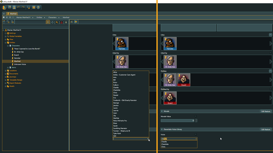Click the Home icon in breadcrumb bar

[4, 18]
